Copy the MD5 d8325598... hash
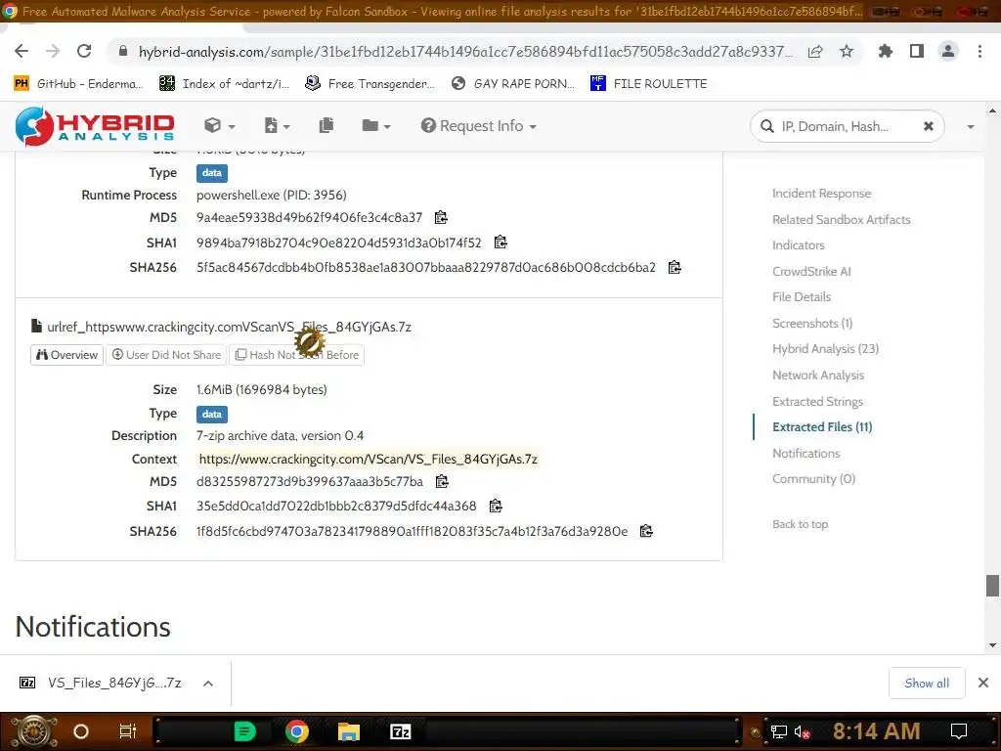This screenshot has width=1001, height=751. point(442,481)
